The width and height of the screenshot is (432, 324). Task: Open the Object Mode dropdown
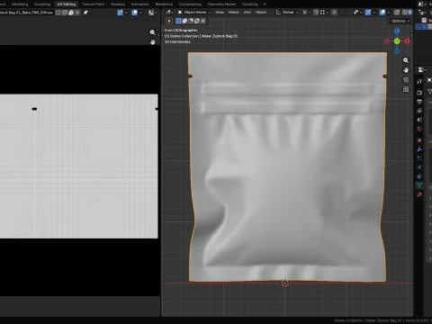(x=194, y=13)
